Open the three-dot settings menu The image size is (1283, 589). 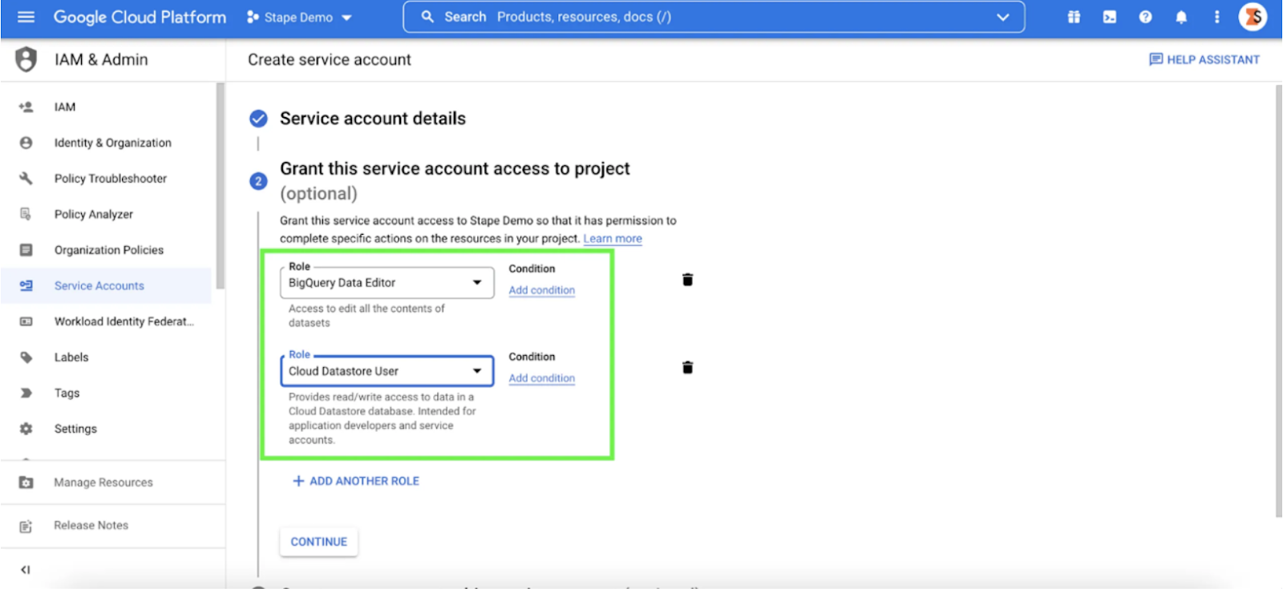click(1216, 17)
